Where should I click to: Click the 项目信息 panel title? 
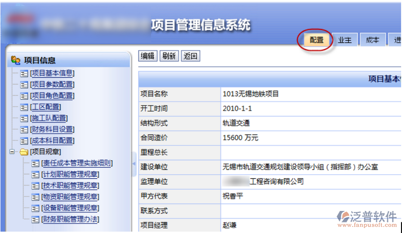[40, 60]
